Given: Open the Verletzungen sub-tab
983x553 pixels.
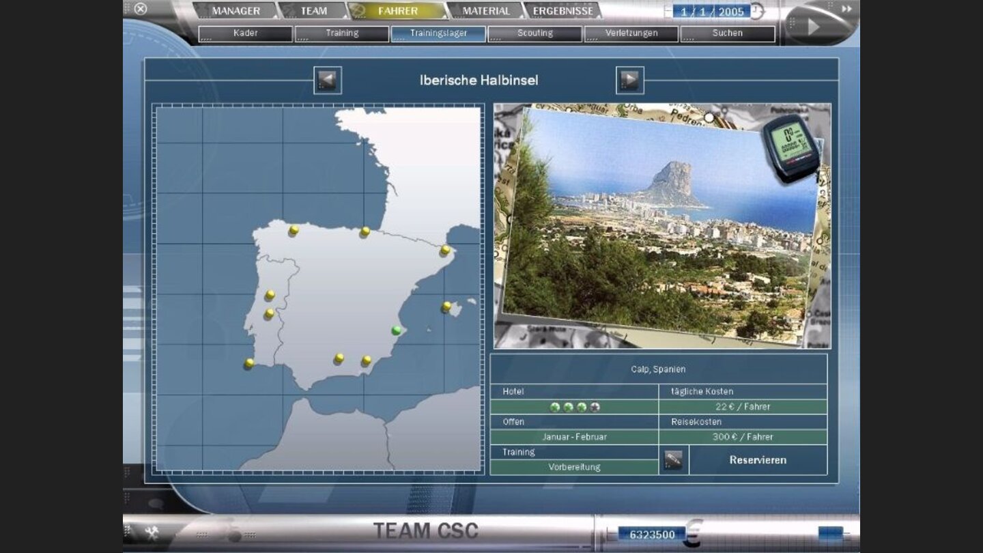Looking at the screenshot, I should pyautogui.click(x=631, y=33).
